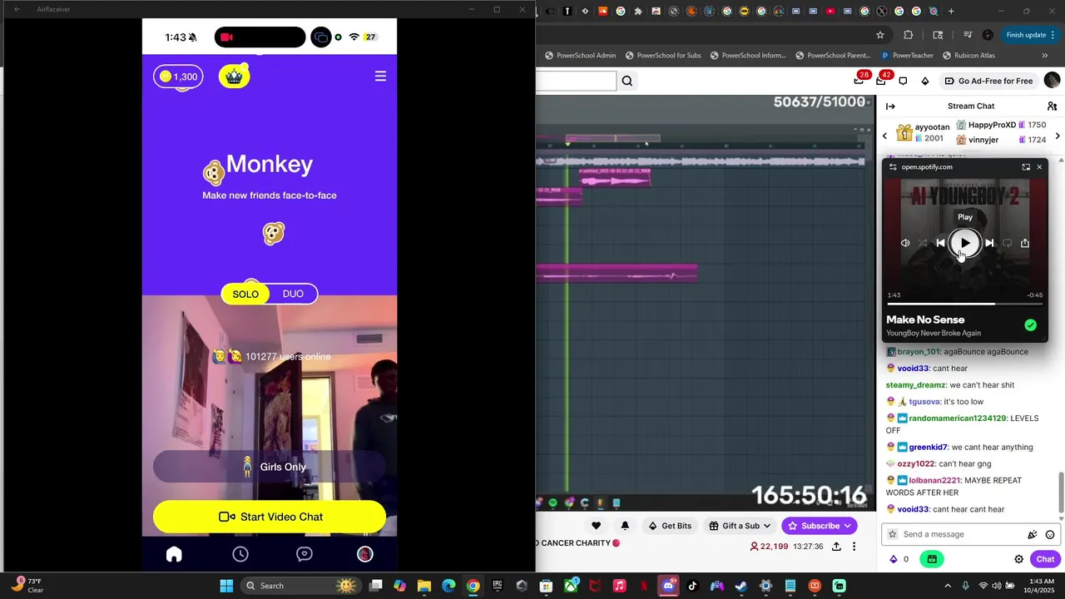Show previous gift leaderboard entries
The width and height of the screenshot is (1065, 599).
tap(884, 136)
